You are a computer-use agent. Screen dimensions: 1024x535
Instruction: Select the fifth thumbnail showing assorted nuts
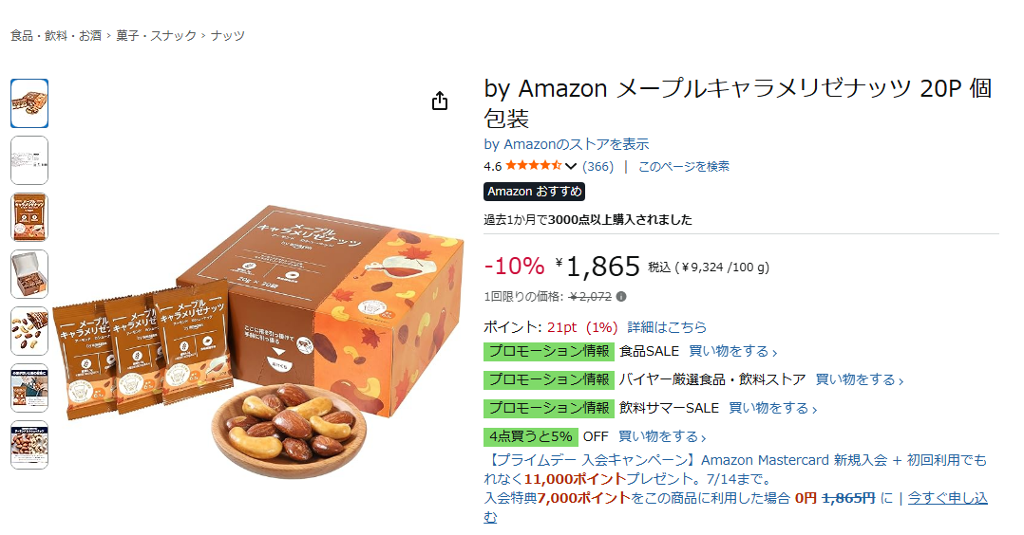click(29, 331)
